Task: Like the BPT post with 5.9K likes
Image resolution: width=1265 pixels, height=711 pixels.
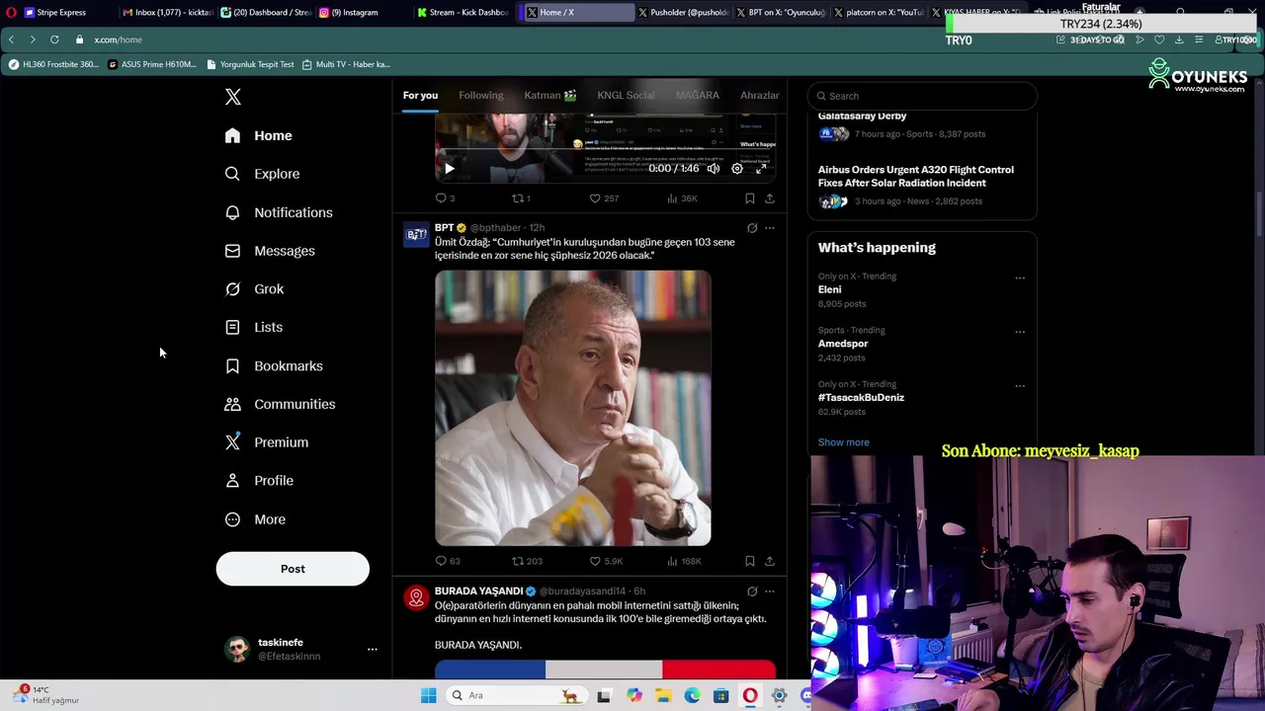Action: (606, 561)
